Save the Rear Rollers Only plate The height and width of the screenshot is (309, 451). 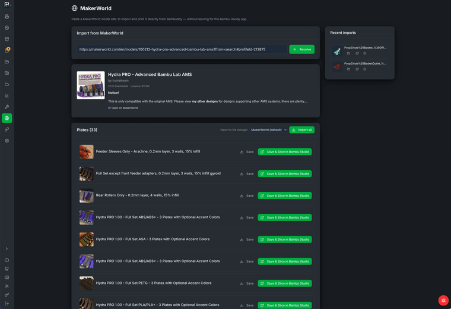(x=247, y=196)
